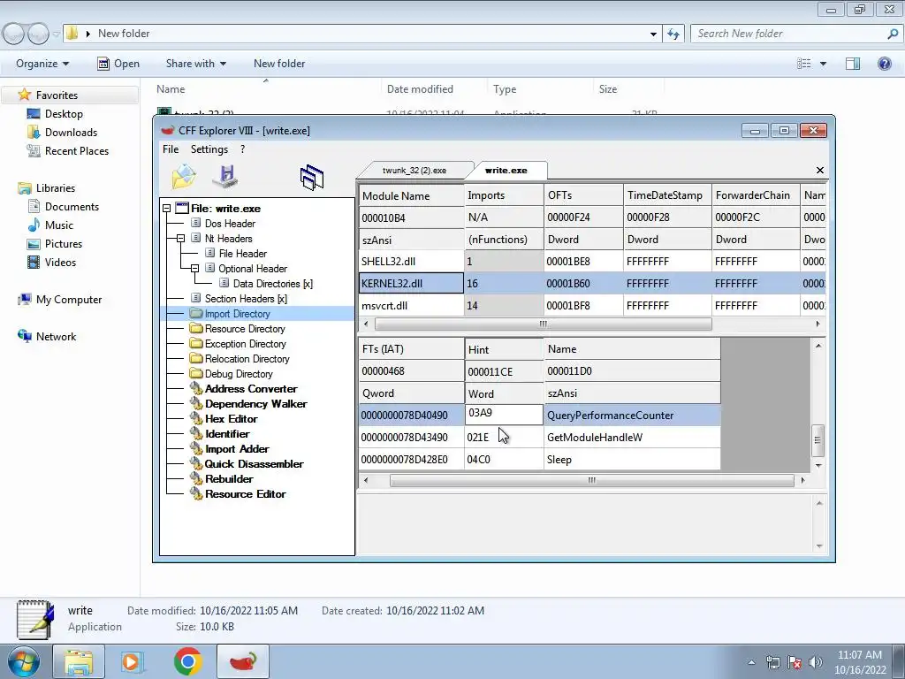Click the stacked windows toolbar icon
The image size is (905, 679).
point(312,177)
